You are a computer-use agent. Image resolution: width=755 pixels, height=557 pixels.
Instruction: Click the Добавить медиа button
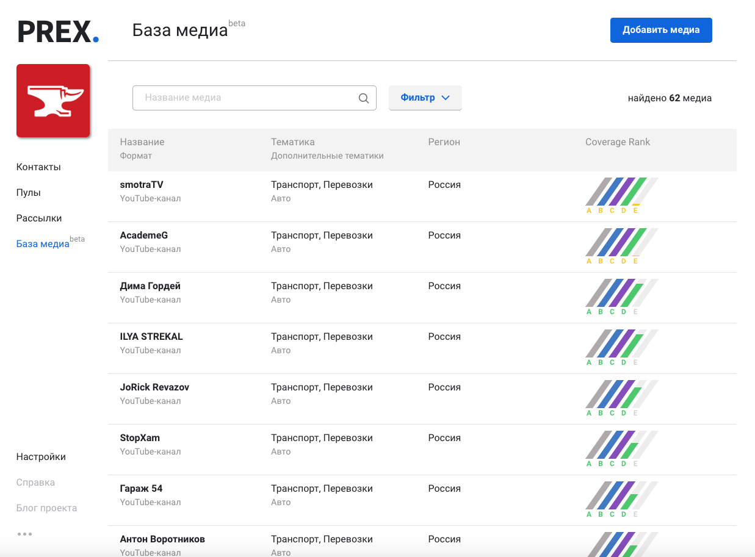[661, 30]
